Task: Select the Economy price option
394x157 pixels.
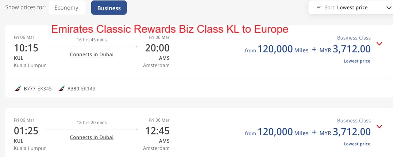Action: coord(66,8)
